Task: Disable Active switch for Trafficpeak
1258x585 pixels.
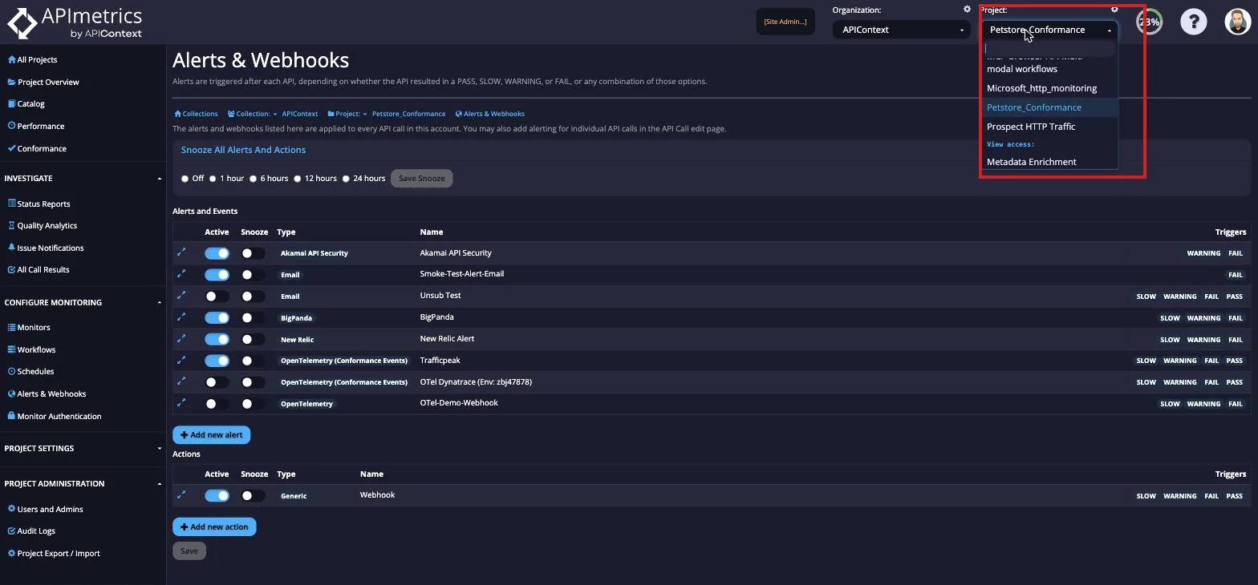Action: pyautogui.click(x=217, y=361)
